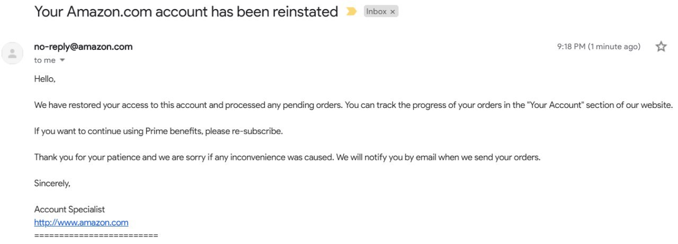
Task: Click the 9:18 PM timestamp
Action: coord(598,47)
